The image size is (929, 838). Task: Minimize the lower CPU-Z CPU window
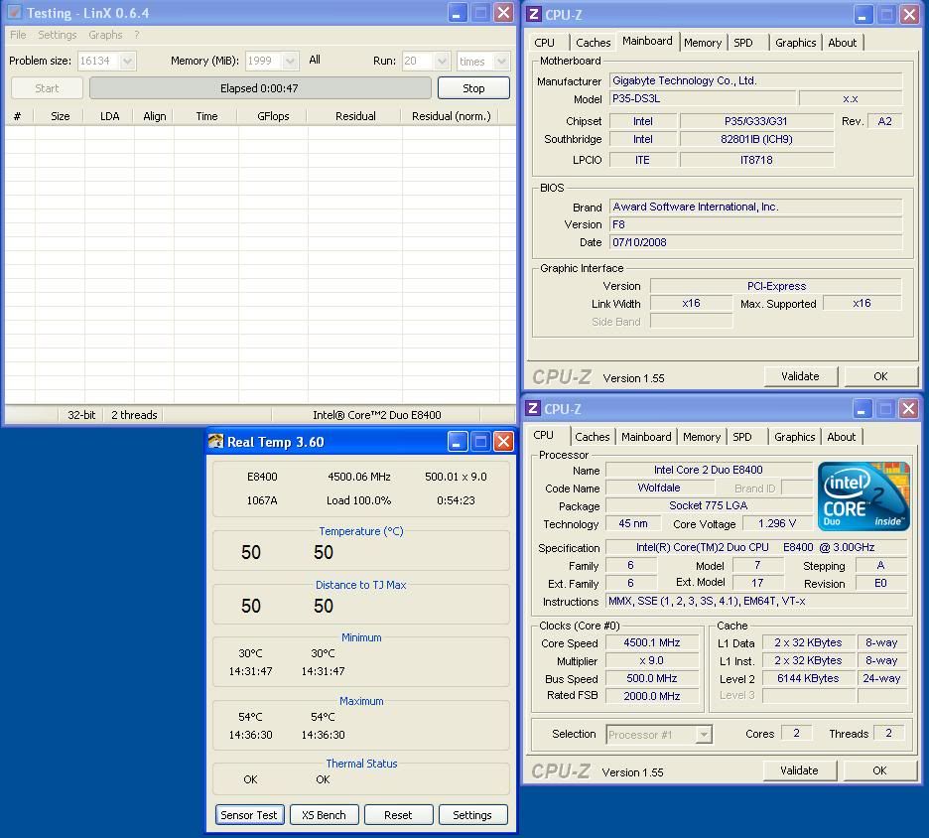[863, 409]
